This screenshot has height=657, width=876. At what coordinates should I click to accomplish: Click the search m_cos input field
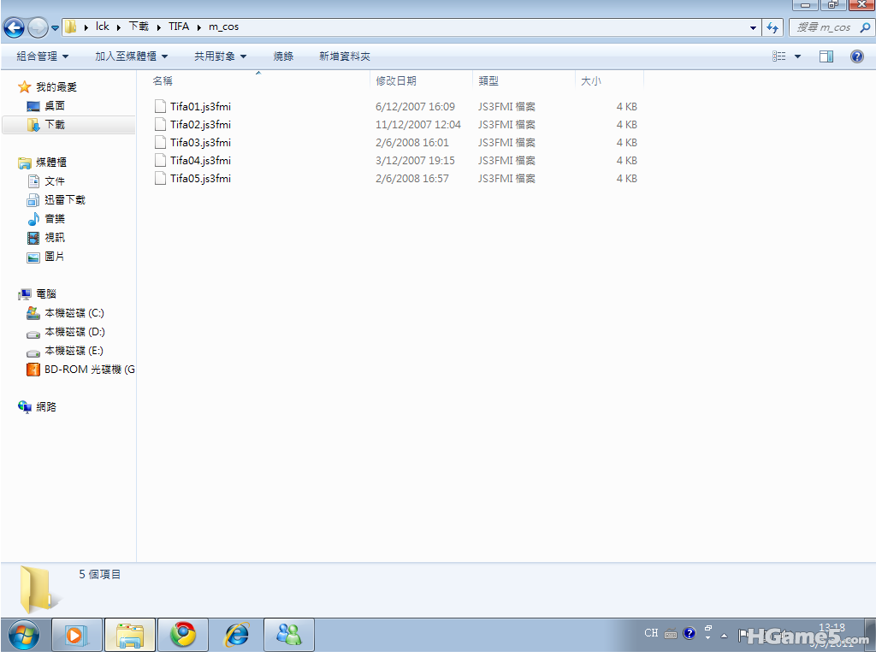823,27
